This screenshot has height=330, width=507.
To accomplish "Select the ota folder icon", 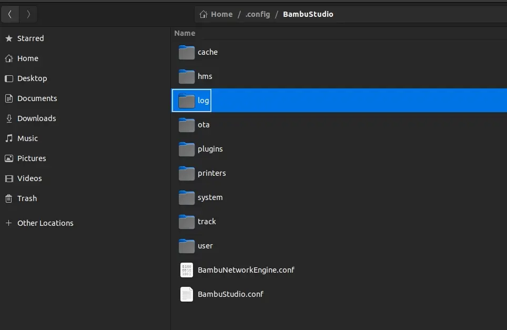I will [187, 125].
